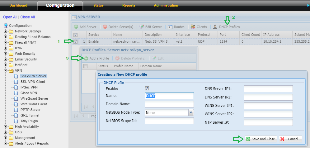Click the Routes toolbar icon
310x148 pixels.
point(171,27)
